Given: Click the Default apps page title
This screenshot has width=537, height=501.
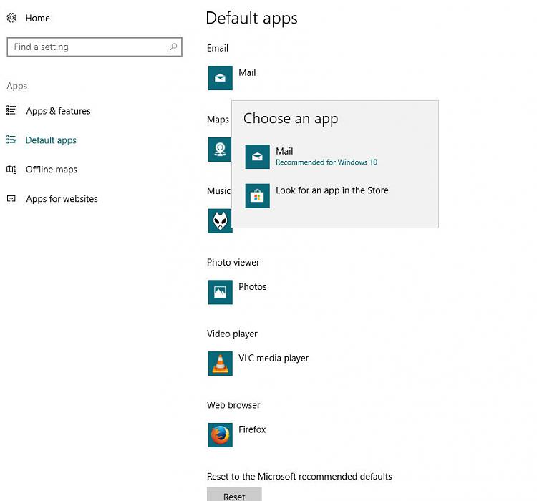Looking at the screenshot, I should (252, 19).
